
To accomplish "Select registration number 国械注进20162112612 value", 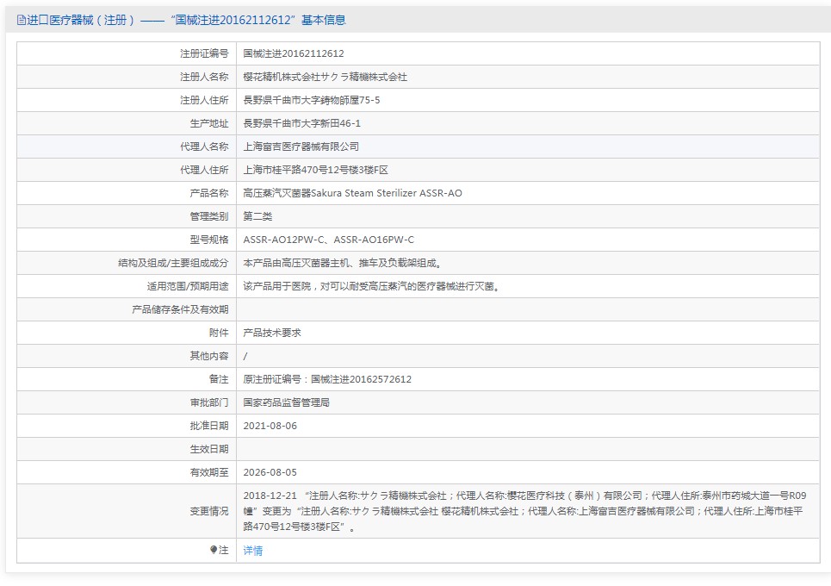I will [294, 53].
